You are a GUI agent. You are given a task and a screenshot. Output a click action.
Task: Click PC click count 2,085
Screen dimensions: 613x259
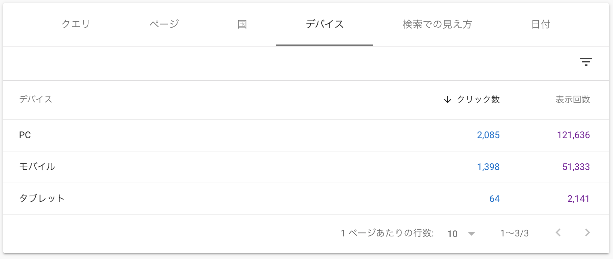click(x=488, y=135)
